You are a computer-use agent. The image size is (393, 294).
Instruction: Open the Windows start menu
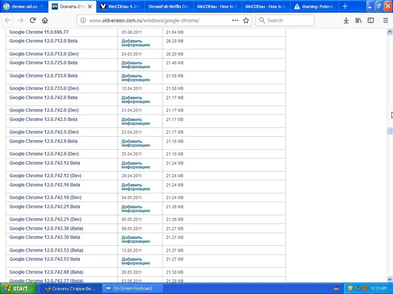18,289
